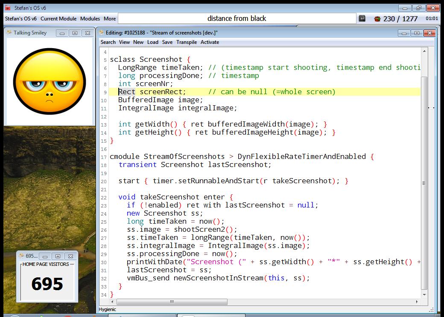The height and width of the screenshot is (317, 444).
Task: Click the editor window's title bar icon
Action: click(101, 32)
